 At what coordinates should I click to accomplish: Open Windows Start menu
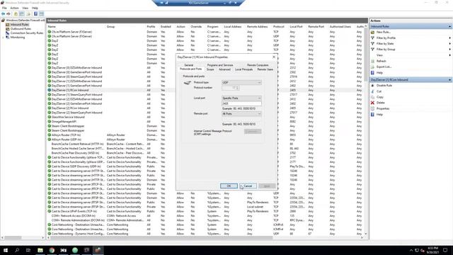coord(6,250)
